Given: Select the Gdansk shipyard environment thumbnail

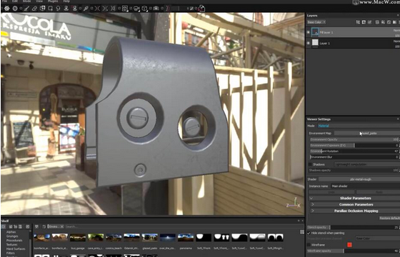Looking at the screenshot, I should point(131,238).
